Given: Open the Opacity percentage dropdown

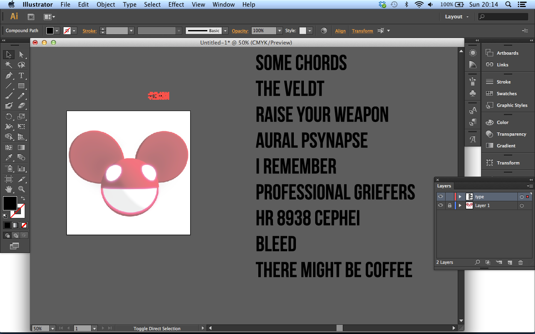Looking at the screenshot, I should pos(280,30).
